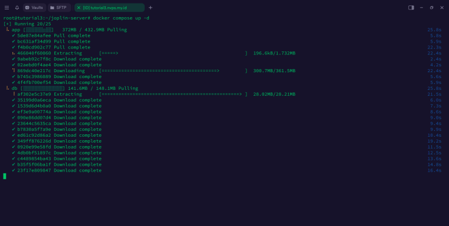Click "196.6kB/1.732MB" extracting size
This screenshot has width=449, height=226.
(x=274, y=53)
